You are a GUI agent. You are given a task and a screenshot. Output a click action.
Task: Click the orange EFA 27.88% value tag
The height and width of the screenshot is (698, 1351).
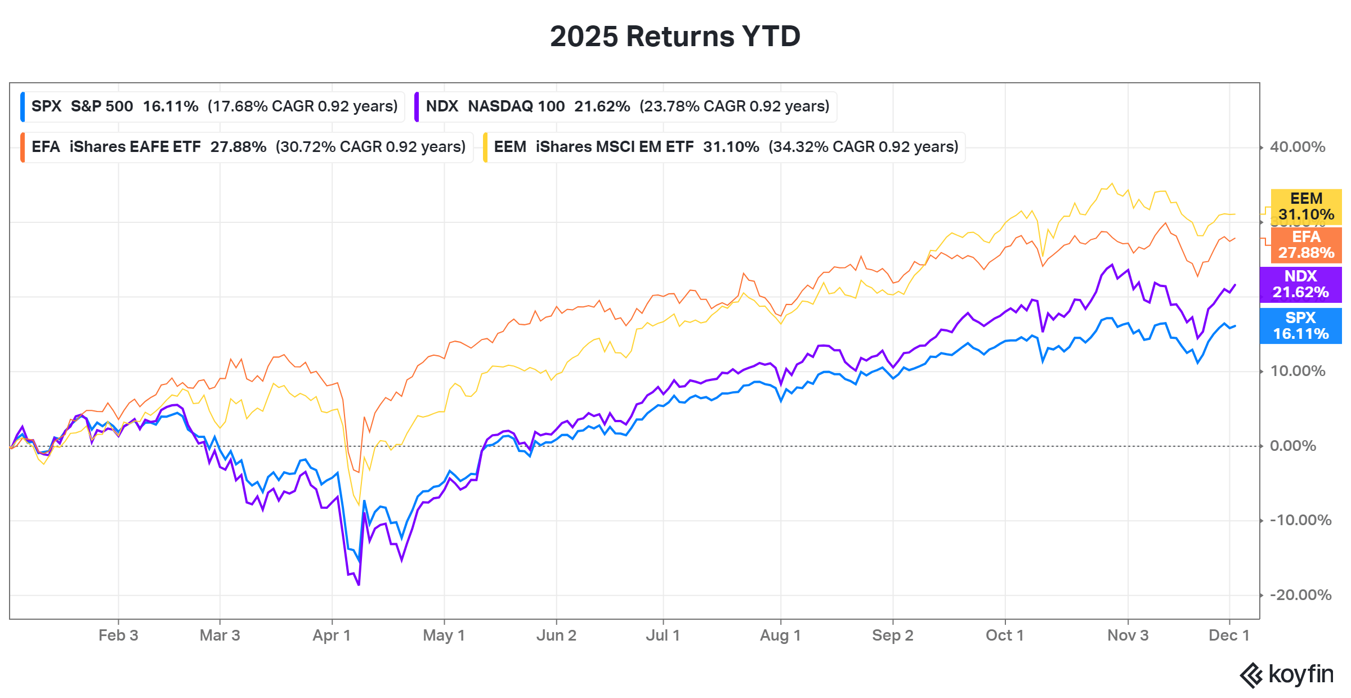pos(1306,245)
